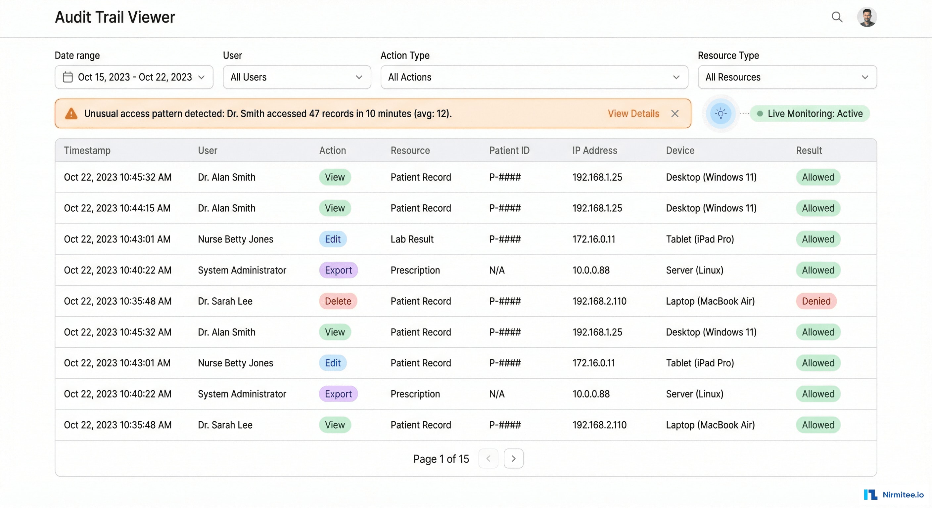
Task: Advance to the next page arrow
Action: click(x=513, y=458)
